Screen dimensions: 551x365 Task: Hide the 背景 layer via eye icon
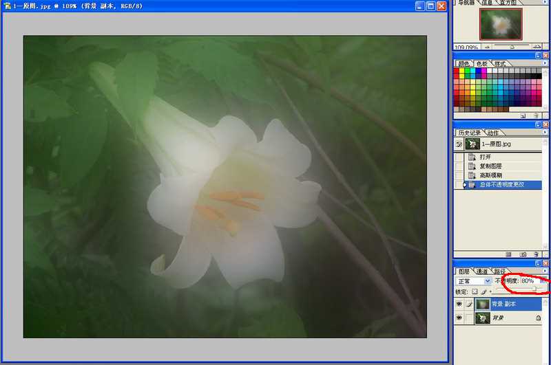459,318
